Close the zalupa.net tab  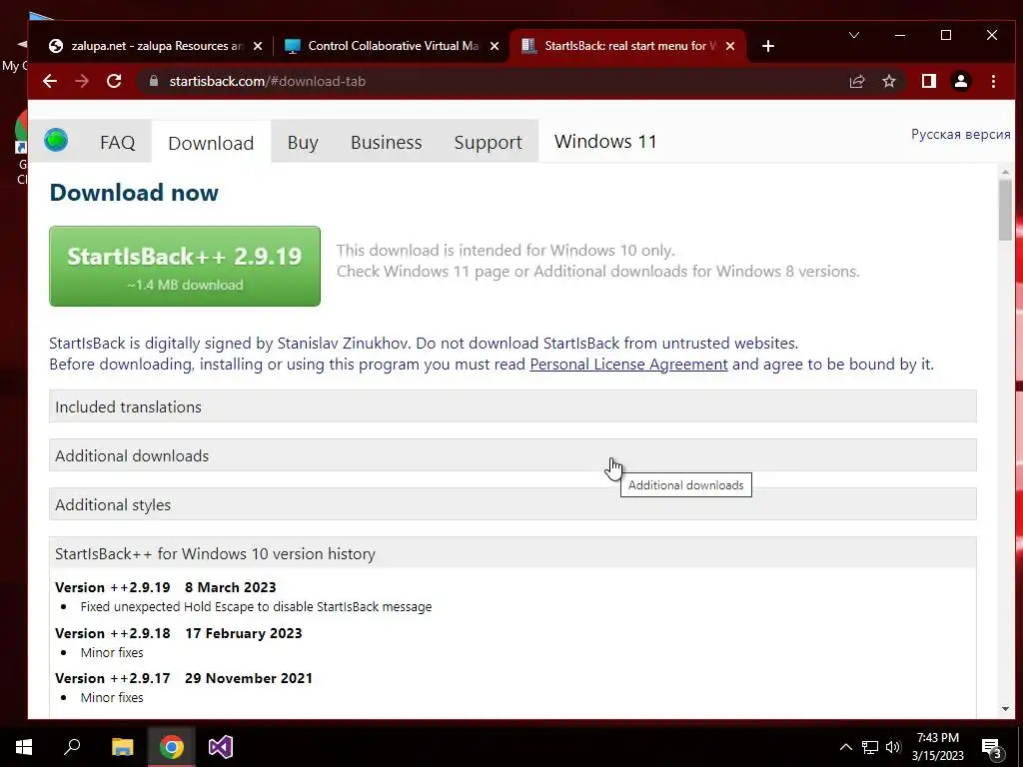point(258,46)
